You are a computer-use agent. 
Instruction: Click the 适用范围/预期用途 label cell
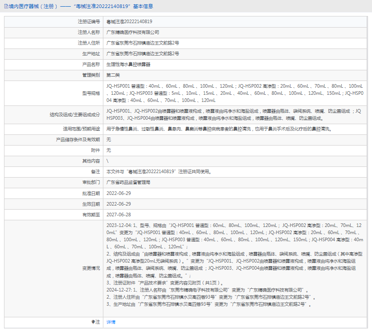[x=53, y=129]
